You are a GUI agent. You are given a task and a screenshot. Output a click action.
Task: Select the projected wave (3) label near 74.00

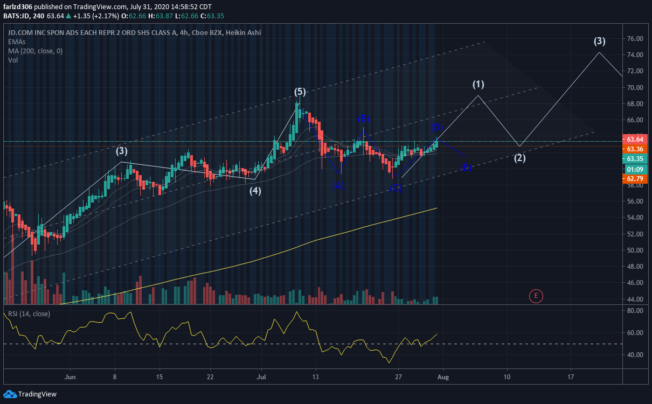[600, 41]
